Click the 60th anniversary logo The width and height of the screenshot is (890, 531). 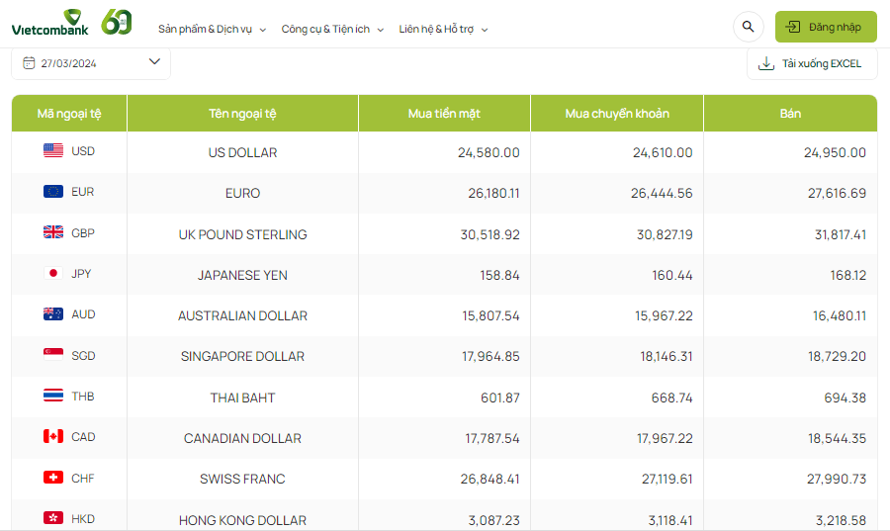[117, 22]
